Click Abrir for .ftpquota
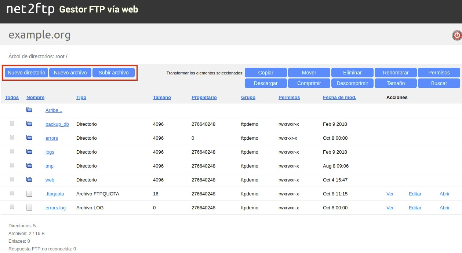This screenshot has width=462, height=253. (444, 194)
